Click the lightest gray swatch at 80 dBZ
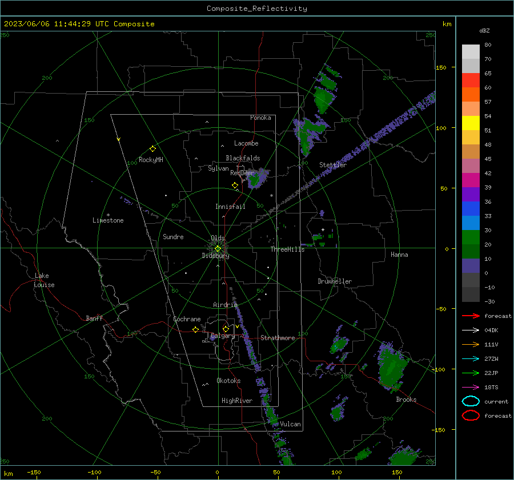The height and width of the screenshot is (480, 514). [471, 52]
